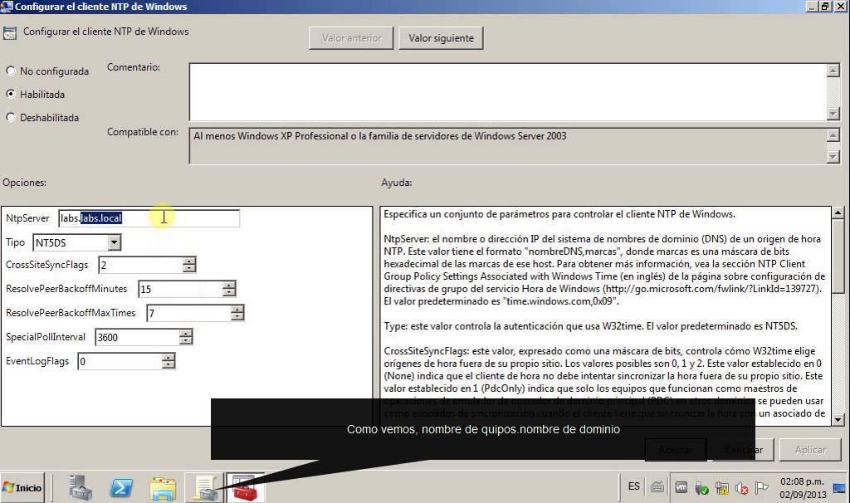This screenshot has height=503, width=850.
Task: Click the SpecialPollInterval field showing 3600
Action: (x=137, y=337)
